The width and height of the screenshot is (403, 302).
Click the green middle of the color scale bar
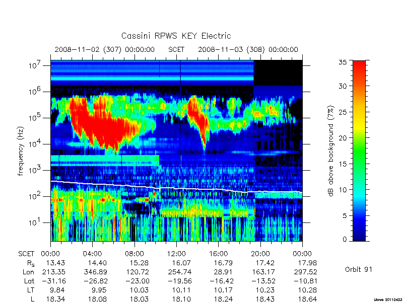(359, 152)
